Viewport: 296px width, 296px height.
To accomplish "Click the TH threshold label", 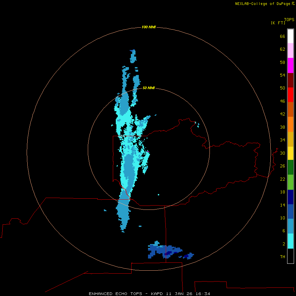I will (283, 257).
